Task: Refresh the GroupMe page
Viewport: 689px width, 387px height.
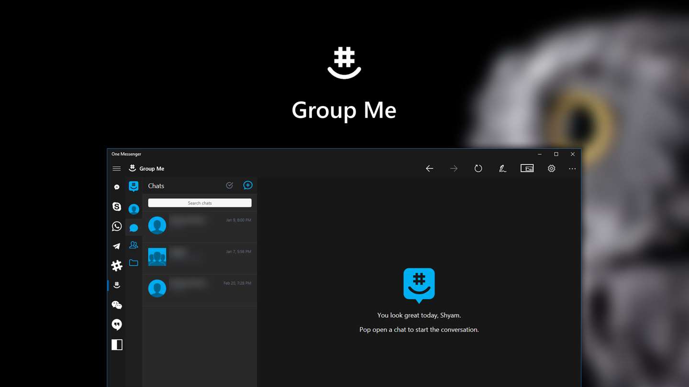Action: tap(478, 169)
